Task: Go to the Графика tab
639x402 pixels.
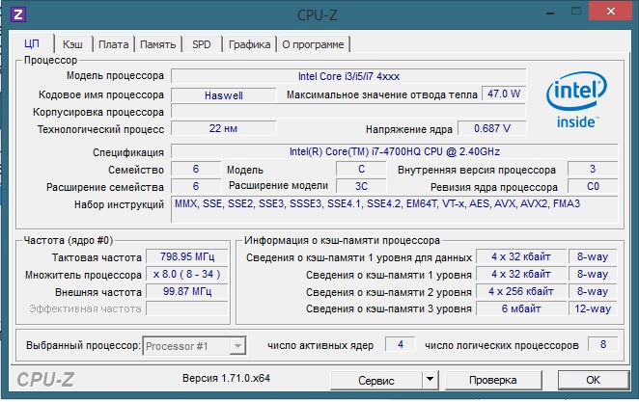Action: pos(249,44)
